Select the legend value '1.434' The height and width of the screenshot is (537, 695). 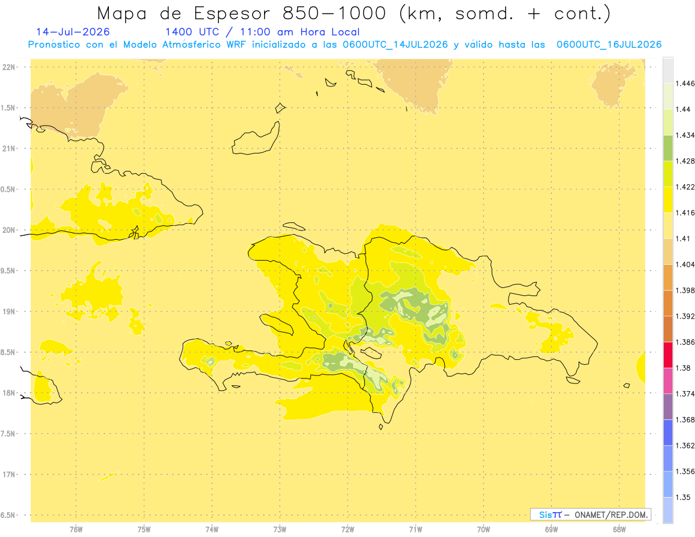coord(685,135)
